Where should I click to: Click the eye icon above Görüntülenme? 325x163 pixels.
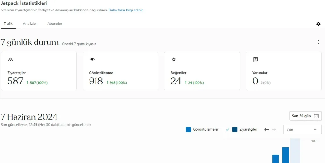[92, 59]
